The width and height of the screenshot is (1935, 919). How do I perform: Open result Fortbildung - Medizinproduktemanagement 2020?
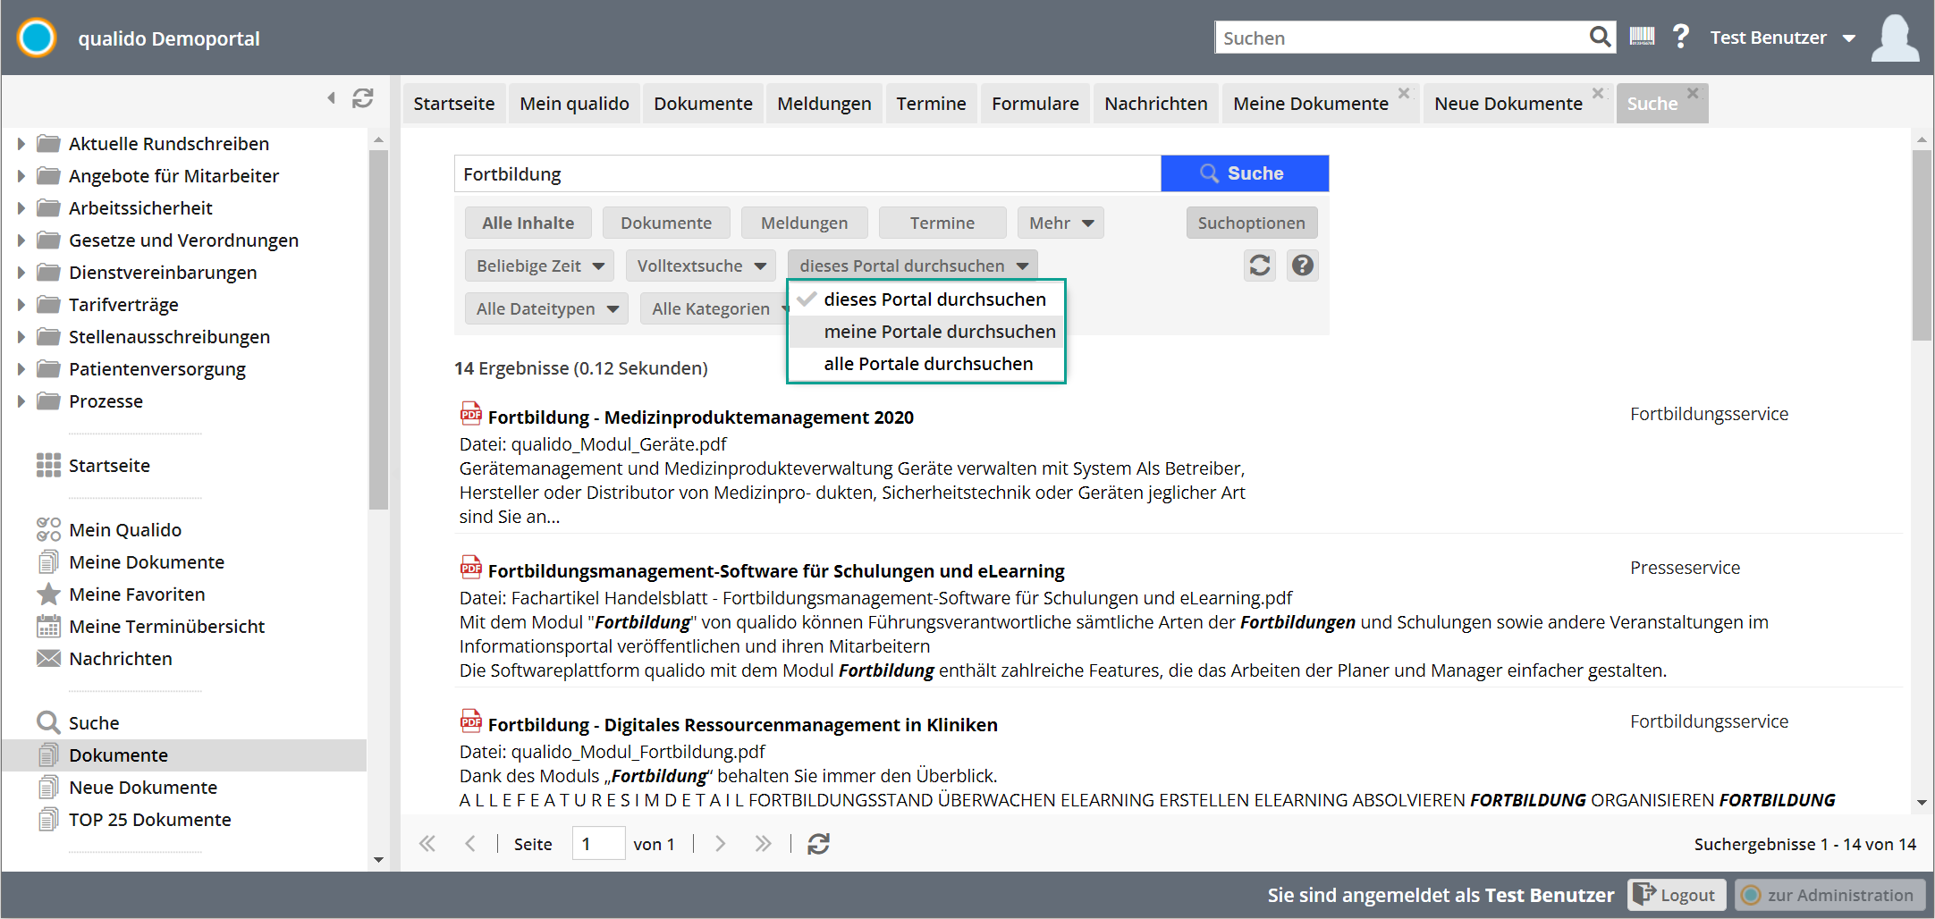[701, 417]
